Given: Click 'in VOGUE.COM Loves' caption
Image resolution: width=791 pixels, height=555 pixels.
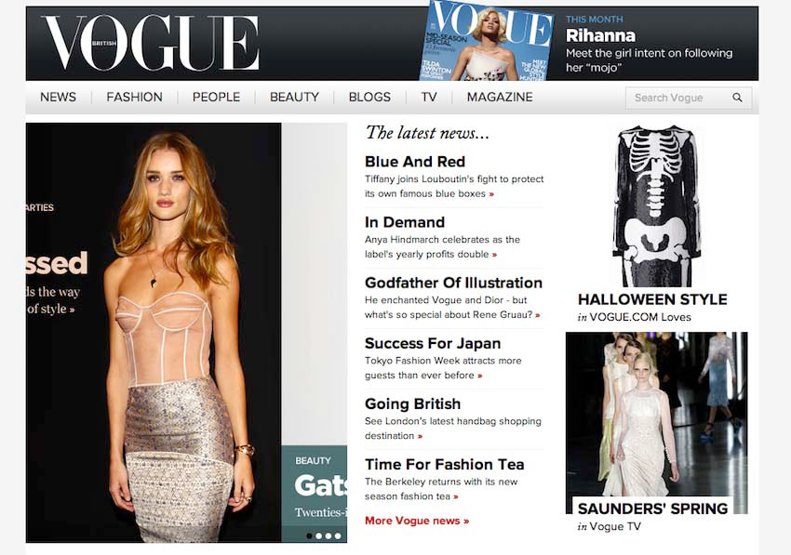Looking at the screenshot, I should pyautogui.click(x=634, y=317).
